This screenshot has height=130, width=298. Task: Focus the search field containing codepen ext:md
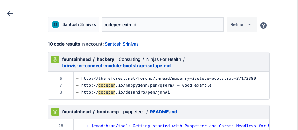point(163,25)
